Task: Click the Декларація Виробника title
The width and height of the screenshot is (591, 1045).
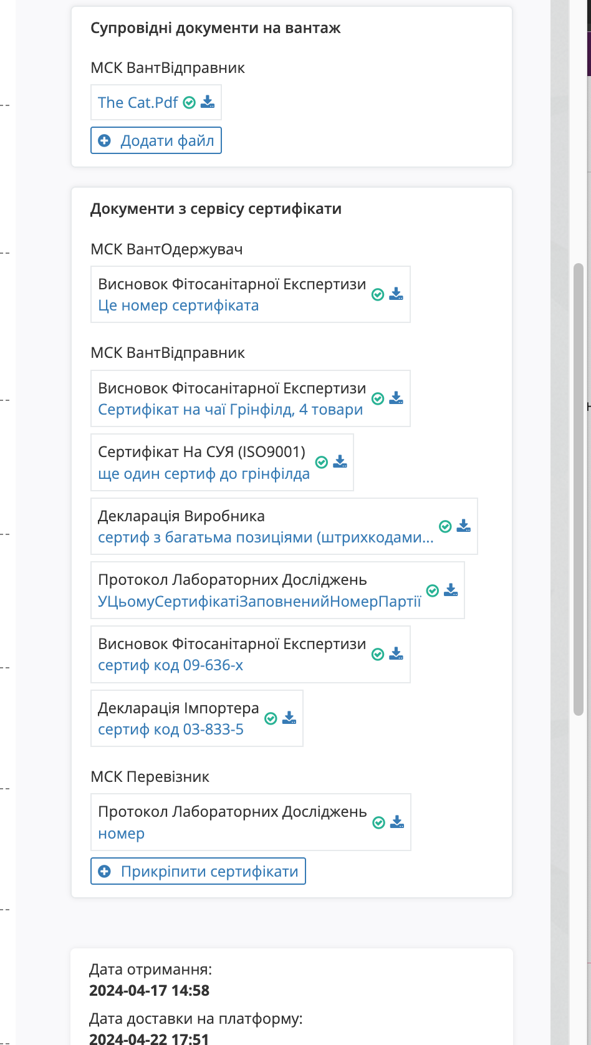Action: point(181,516)
